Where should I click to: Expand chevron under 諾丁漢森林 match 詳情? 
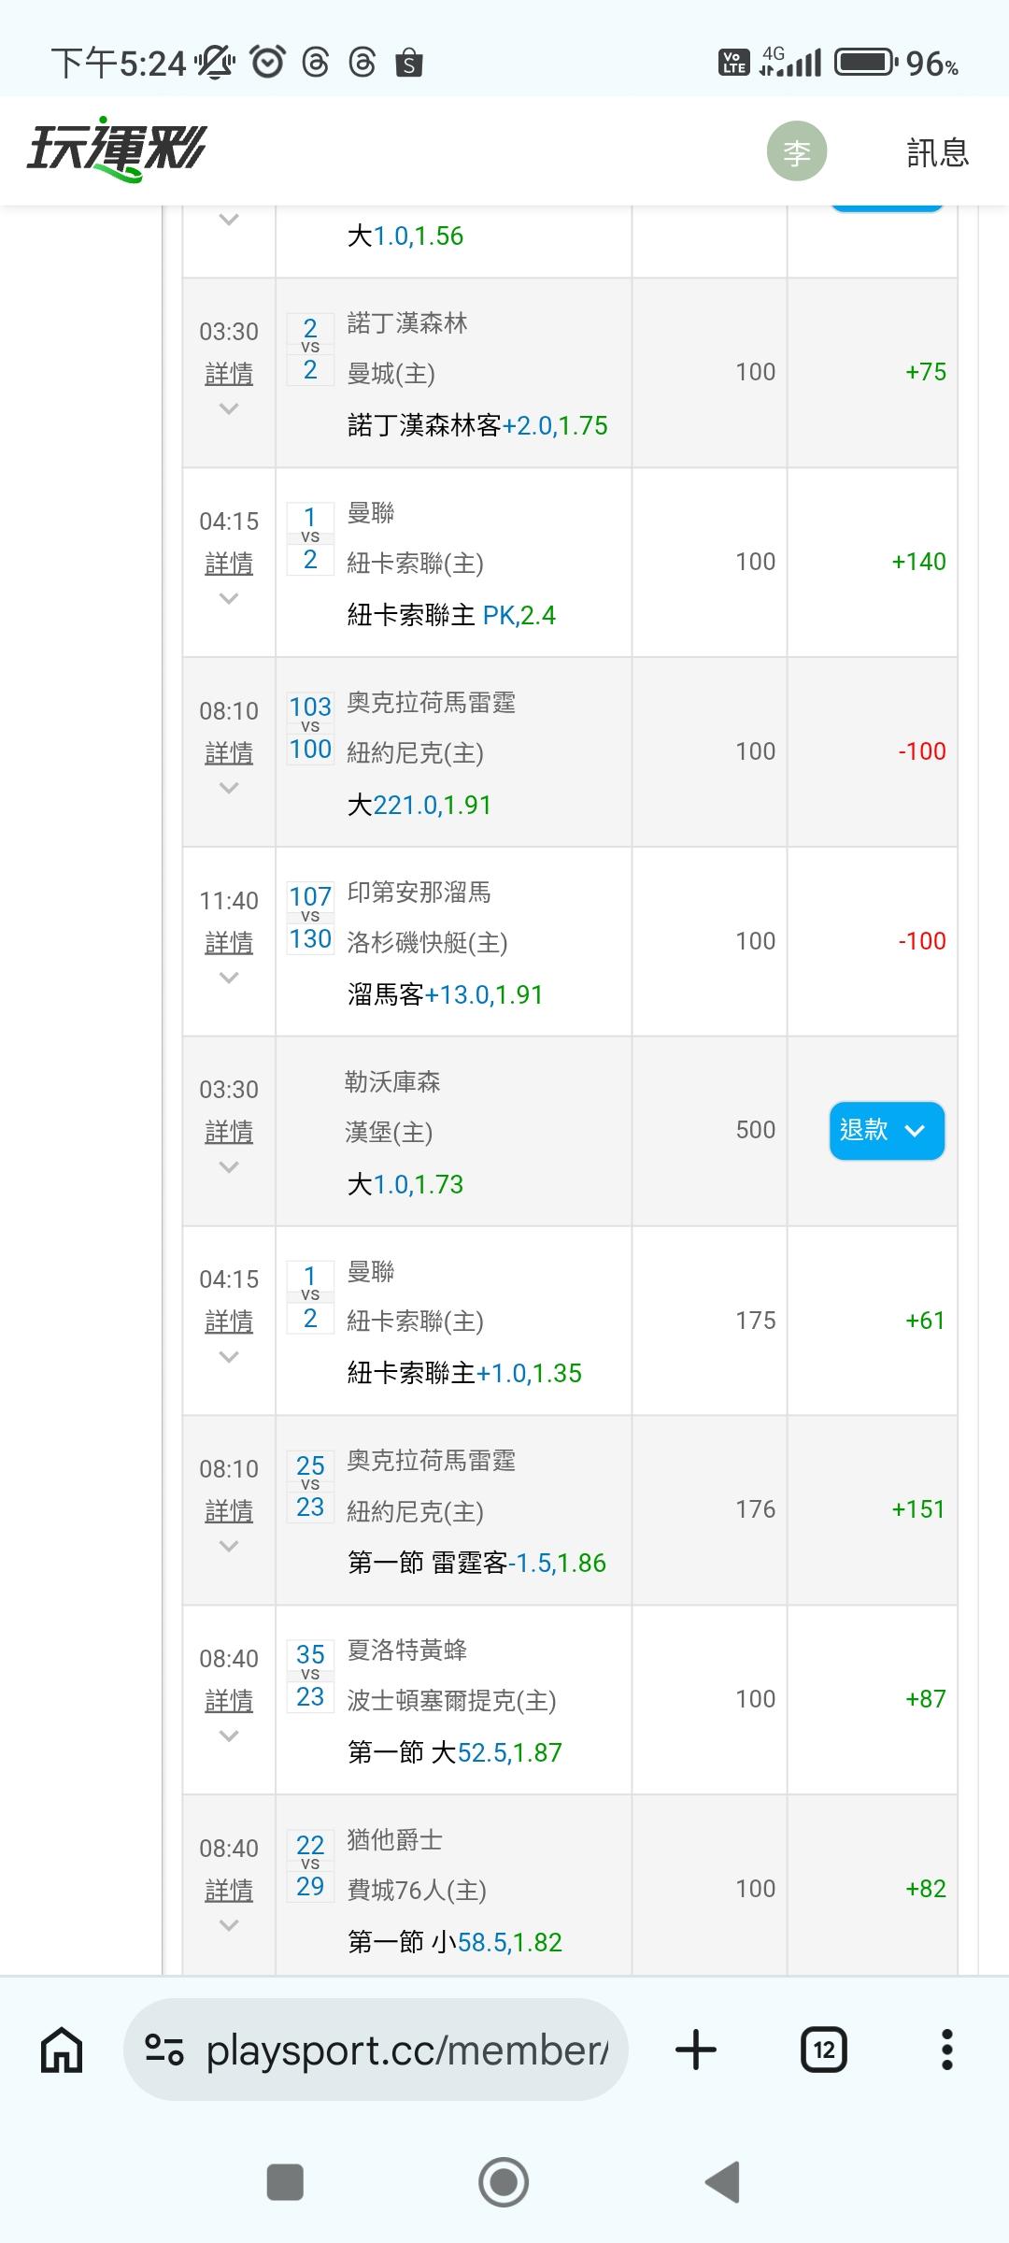point(229,409)
